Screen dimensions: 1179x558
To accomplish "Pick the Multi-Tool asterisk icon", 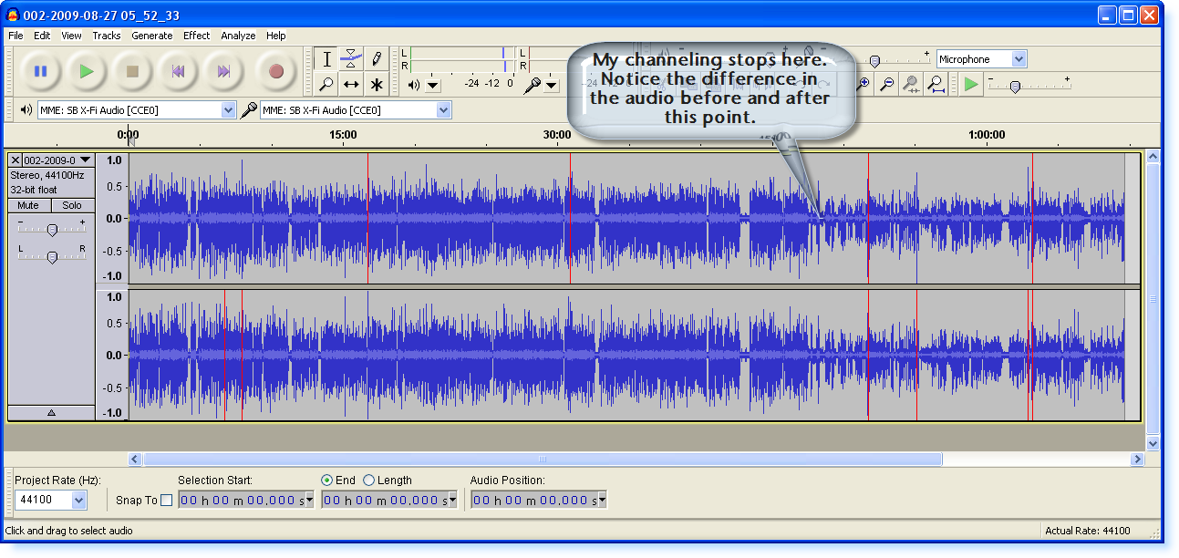I will [376, 85].
